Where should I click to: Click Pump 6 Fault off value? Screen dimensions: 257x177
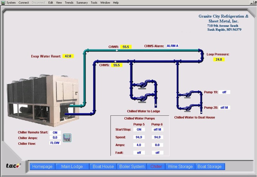tap(157, 153)
